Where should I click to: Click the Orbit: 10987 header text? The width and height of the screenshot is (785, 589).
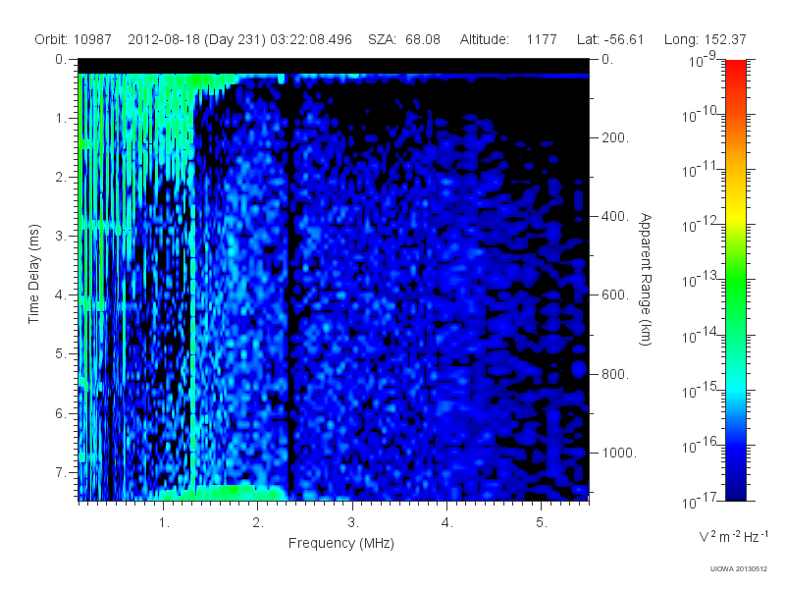click(x=73, y=39)
